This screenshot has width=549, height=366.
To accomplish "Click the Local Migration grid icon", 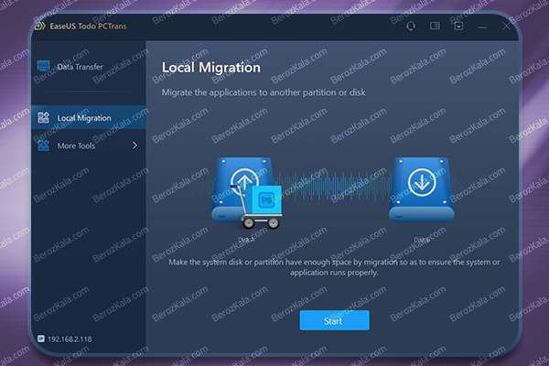I will pos(43,117).
